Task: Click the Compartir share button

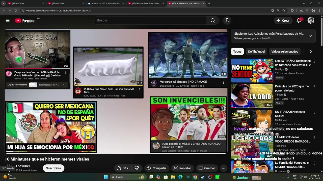Action: pos(156,168)
